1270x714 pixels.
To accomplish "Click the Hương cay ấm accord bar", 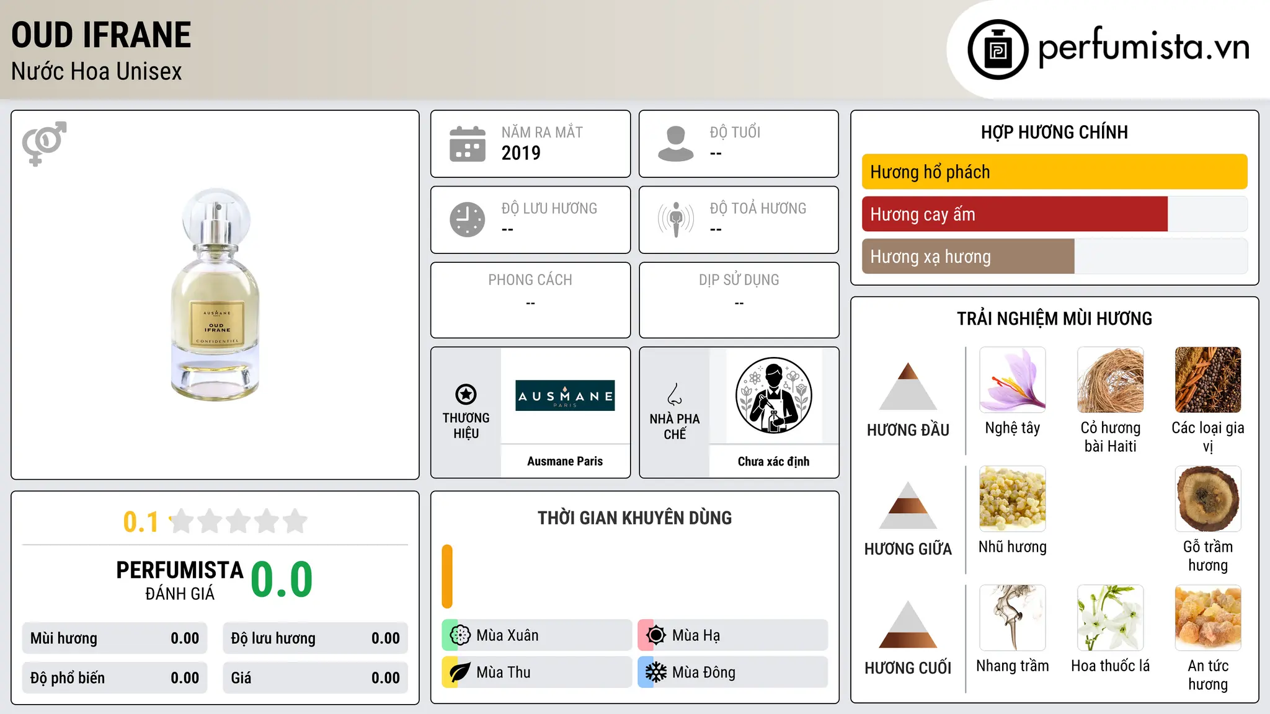I will coord(1055,214).
